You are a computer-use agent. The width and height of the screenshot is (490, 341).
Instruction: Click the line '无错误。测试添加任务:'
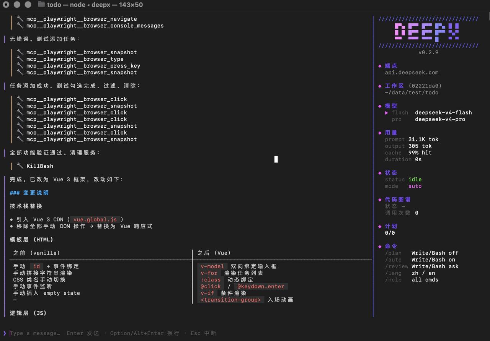click(x=45, y=39)
